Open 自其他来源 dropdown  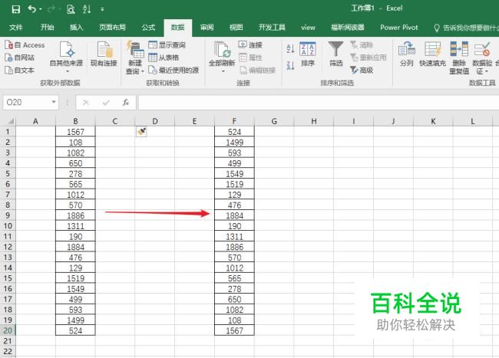click(x=66, y=57)
